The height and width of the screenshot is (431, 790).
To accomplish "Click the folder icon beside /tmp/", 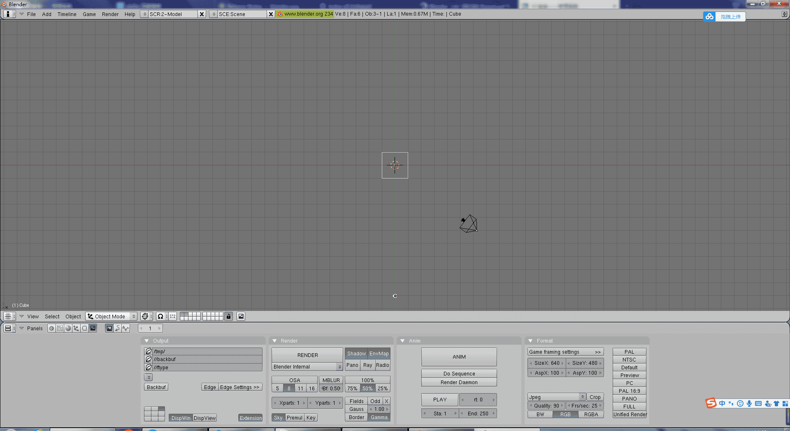I will [x=149, y=351].
